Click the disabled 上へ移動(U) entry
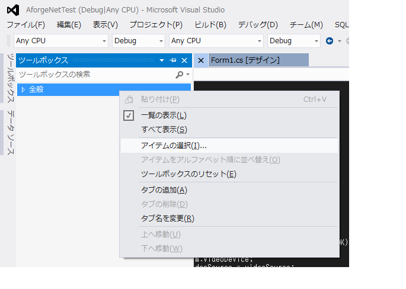The width and height of the screenshot is (406, 289). tap(229, 235)
